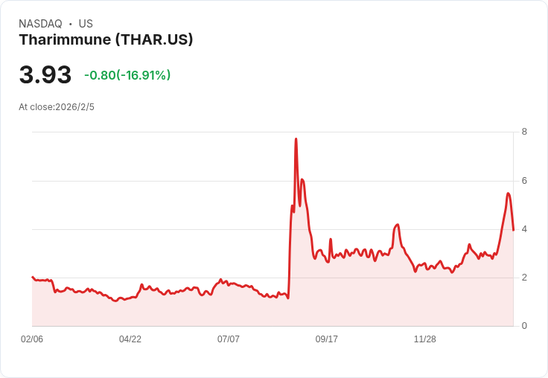Click the 07/07 date label on x-axis
This screenshot has height=378, width=548.
(229, 339)
